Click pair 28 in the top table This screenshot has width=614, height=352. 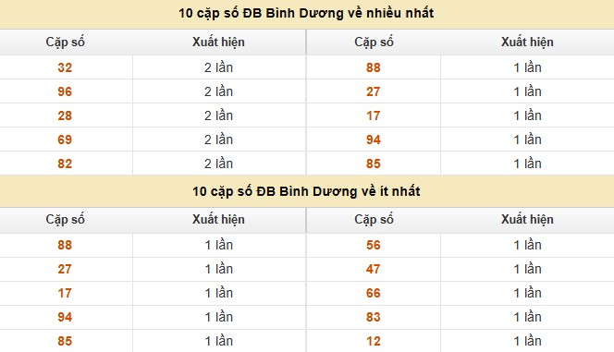pos(65,115)
